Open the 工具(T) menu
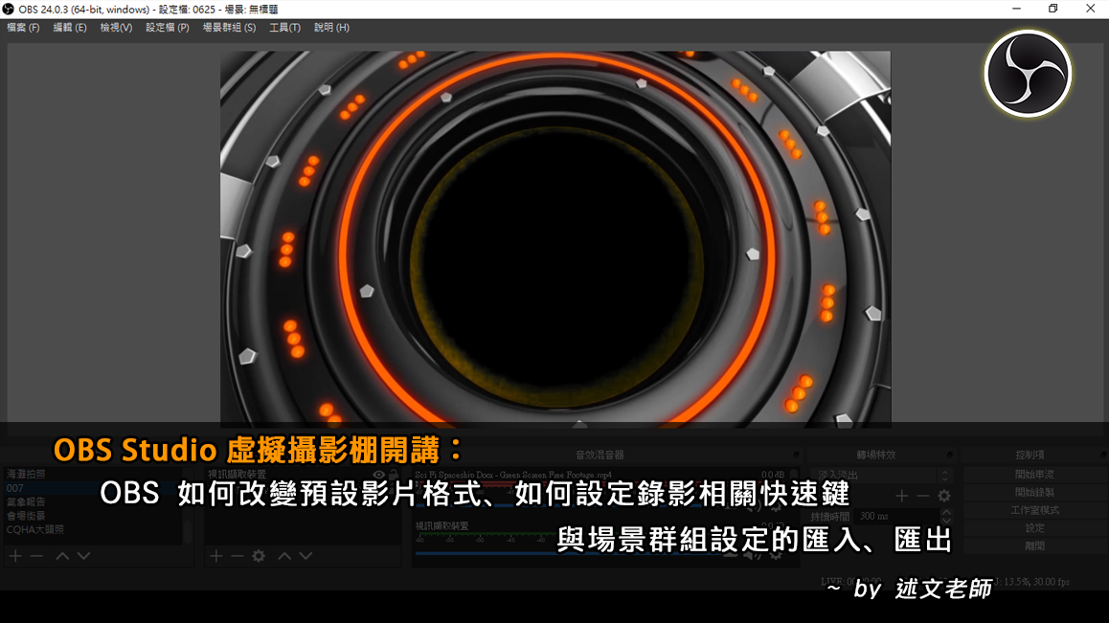Image resolution: width=1109 pixels, height=623 pixels. pyautogui.click(x=285, y=28)
